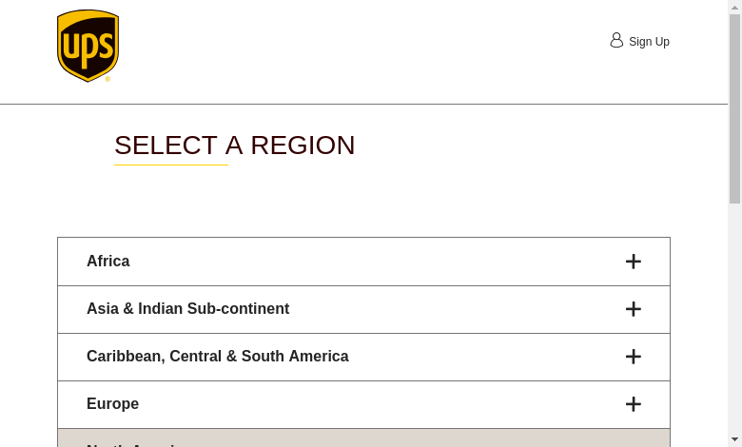Expand Caribbean, Central & South America label

[x=217, y=357]
